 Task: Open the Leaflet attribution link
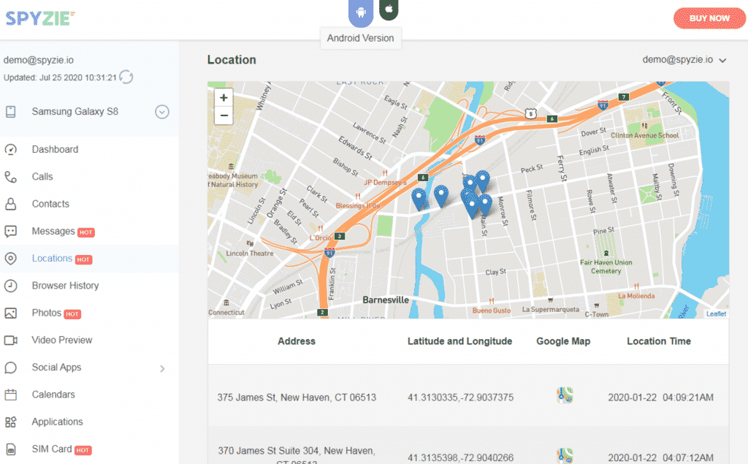[716, 313]
